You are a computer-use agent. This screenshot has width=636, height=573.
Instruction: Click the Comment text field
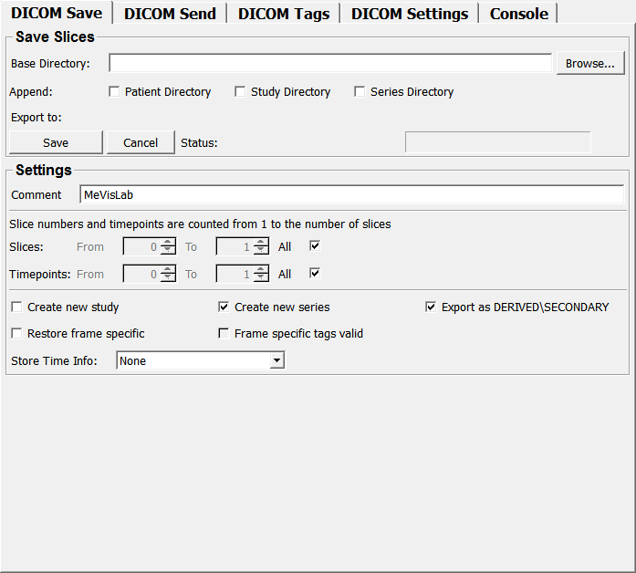(351, 194)
